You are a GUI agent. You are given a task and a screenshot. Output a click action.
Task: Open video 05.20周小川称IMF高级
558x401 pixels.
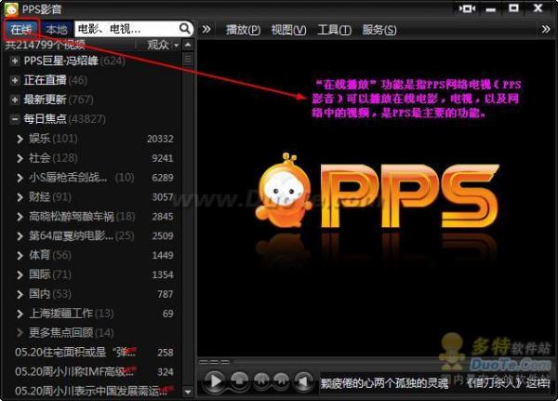(x=95, y=372)
